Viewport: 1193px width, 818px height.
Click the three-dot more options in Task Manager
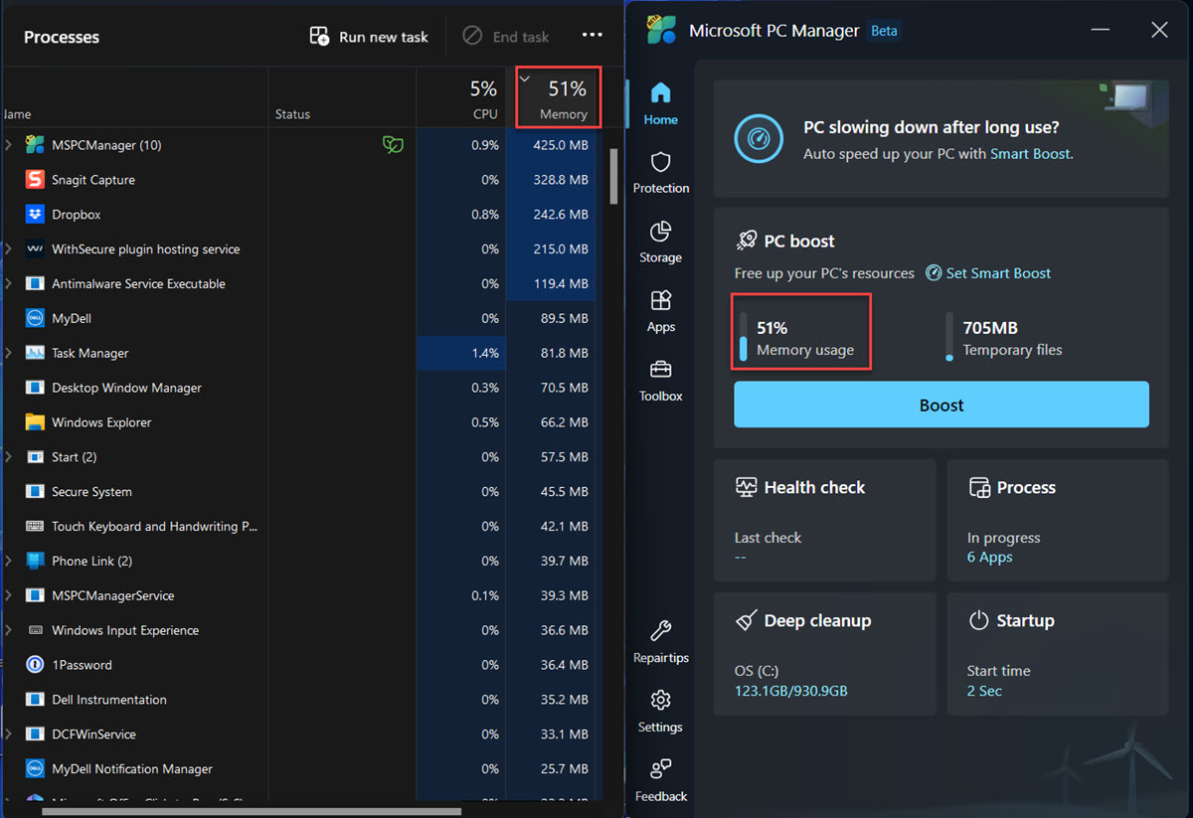point(593,36)
